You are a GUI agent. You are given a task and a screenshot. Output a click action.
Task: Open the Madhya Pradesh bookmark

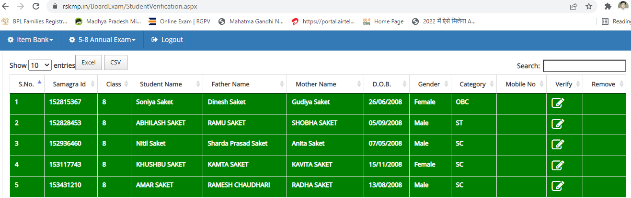pyautogui.click(x=108, y=21)
